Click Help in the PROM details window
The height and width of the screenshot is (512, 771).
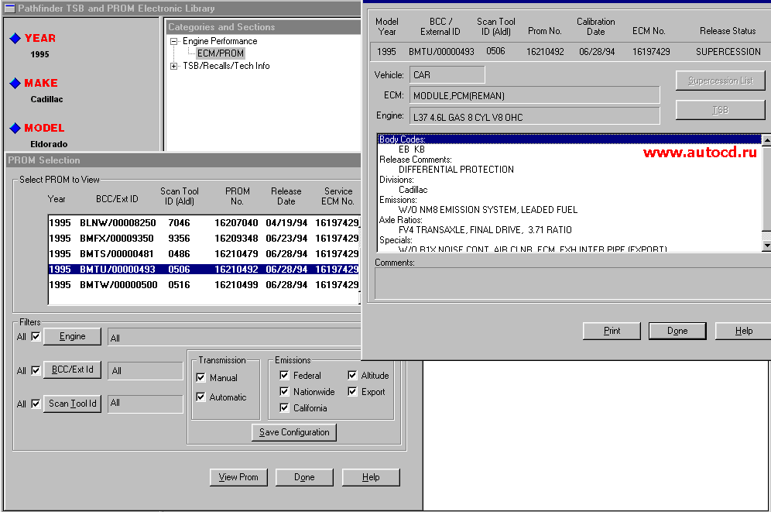pyautogui.click(x=743, y=331)
